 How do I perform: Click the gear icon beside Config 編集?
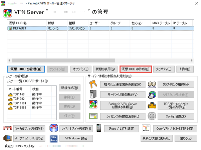click(152, 116)
